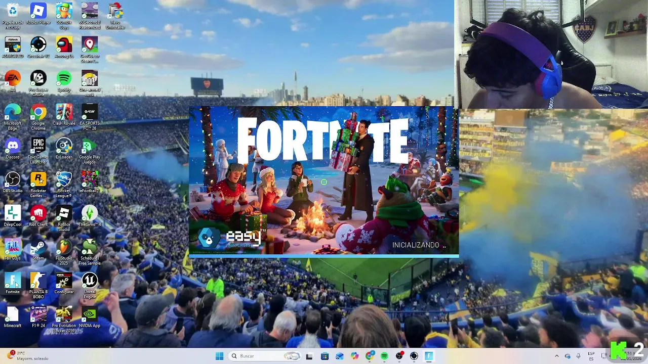Select the Rocket League desktop icon

(64, 185)
